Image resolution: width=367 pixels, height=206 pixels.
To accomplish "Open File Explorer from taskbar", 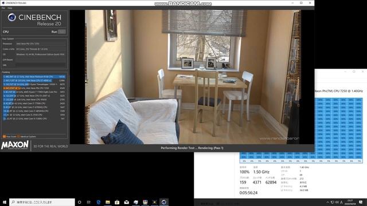I will tap(108, 202).
